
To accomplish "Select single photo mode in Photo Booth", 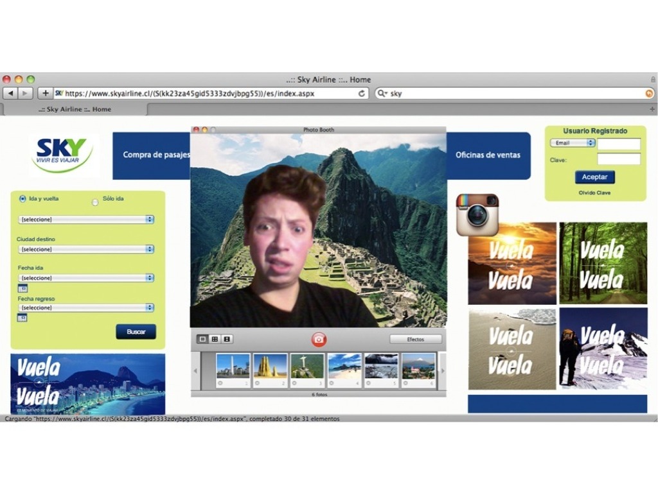I will point(202,339).
